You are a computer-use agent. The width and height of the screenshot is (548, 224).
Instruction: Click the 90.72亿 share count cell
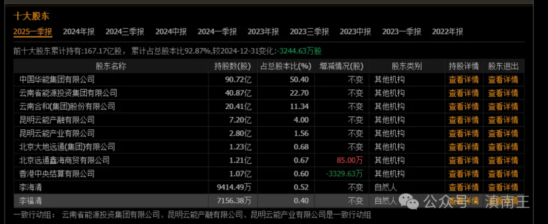point(238,80)
